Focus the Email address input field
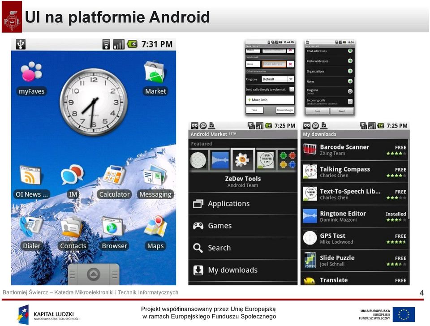 [274, 64]
